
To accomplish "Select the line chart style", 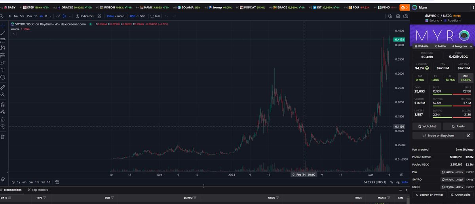I will [x=58, y=16].
